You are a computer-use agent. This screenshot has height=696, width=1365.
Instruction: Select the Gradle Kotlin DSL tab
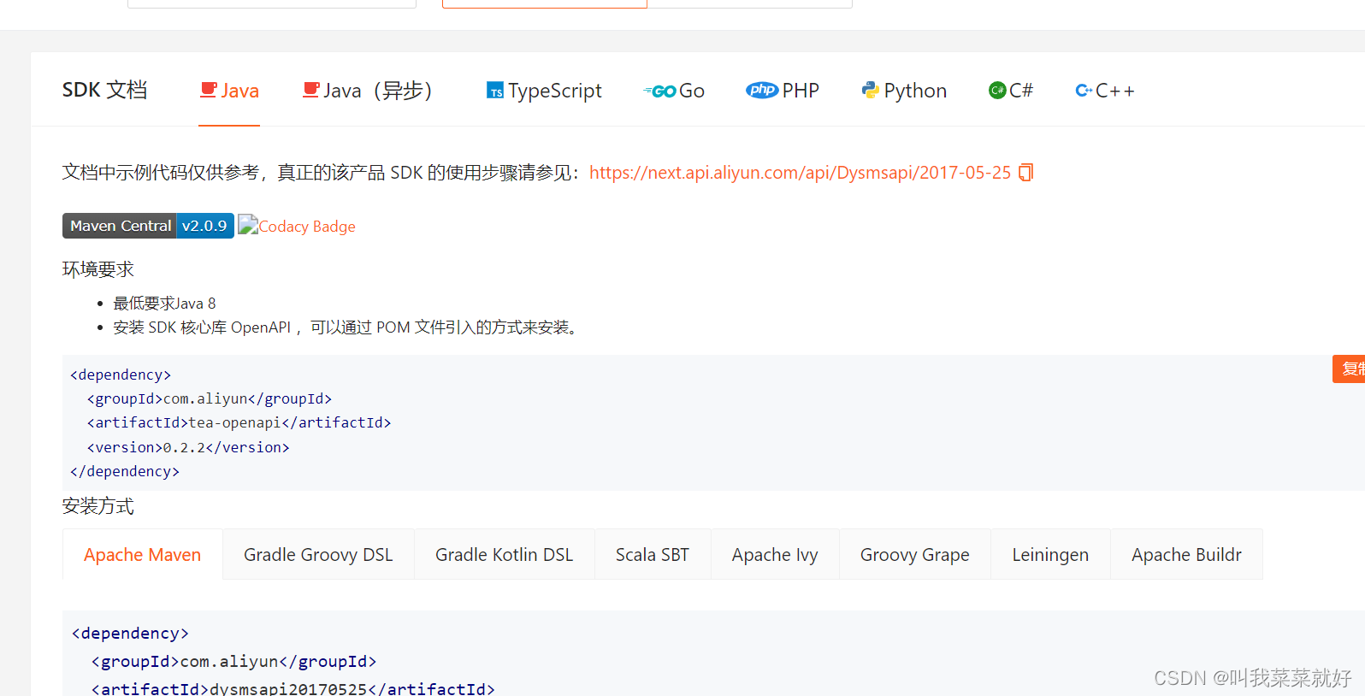(505, 555)
